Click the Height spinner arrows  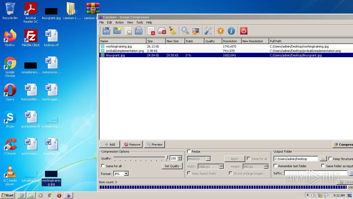point(266,166)
